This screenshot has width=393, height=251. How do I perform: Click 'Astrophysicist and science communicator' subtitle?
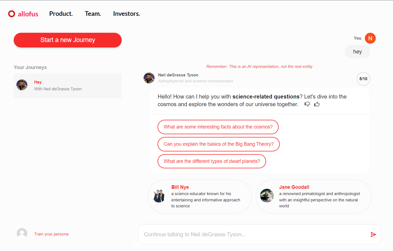(x=196, y=81)
